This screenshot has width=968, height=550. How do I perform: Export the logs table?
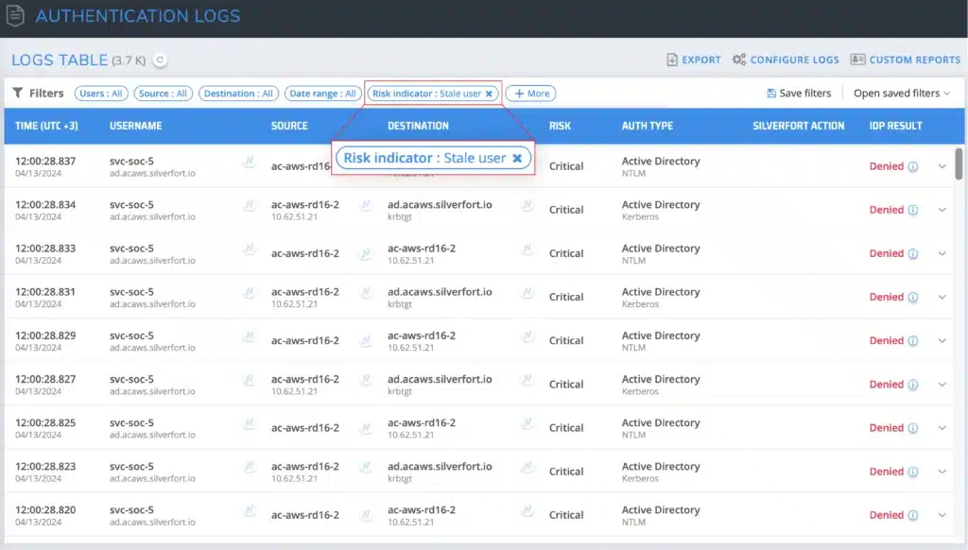click(693, 60)
